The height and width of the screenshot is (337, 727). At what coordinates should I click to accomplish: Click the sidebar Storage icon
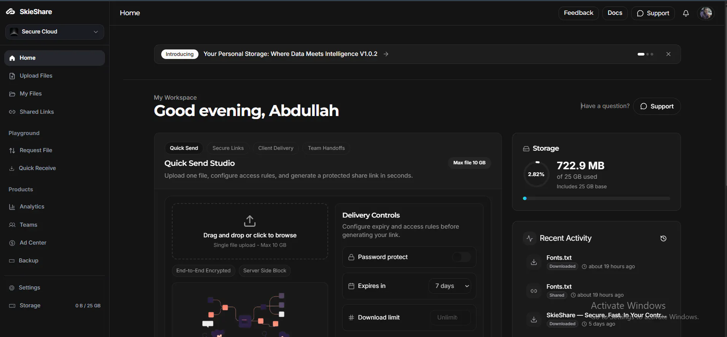[12, 306]
